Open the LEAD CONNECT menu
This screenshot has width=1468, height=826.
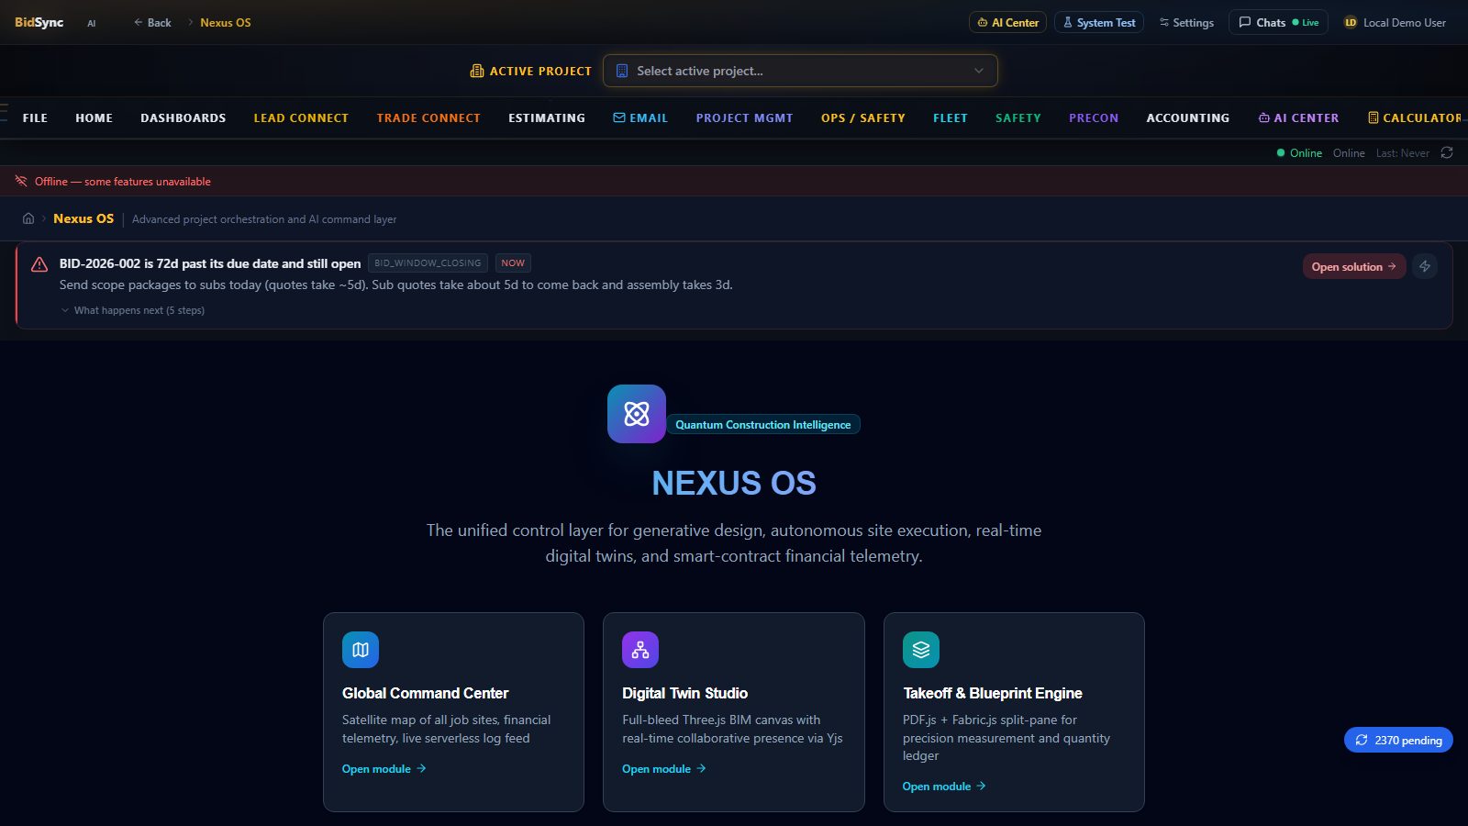pos(301,117)
